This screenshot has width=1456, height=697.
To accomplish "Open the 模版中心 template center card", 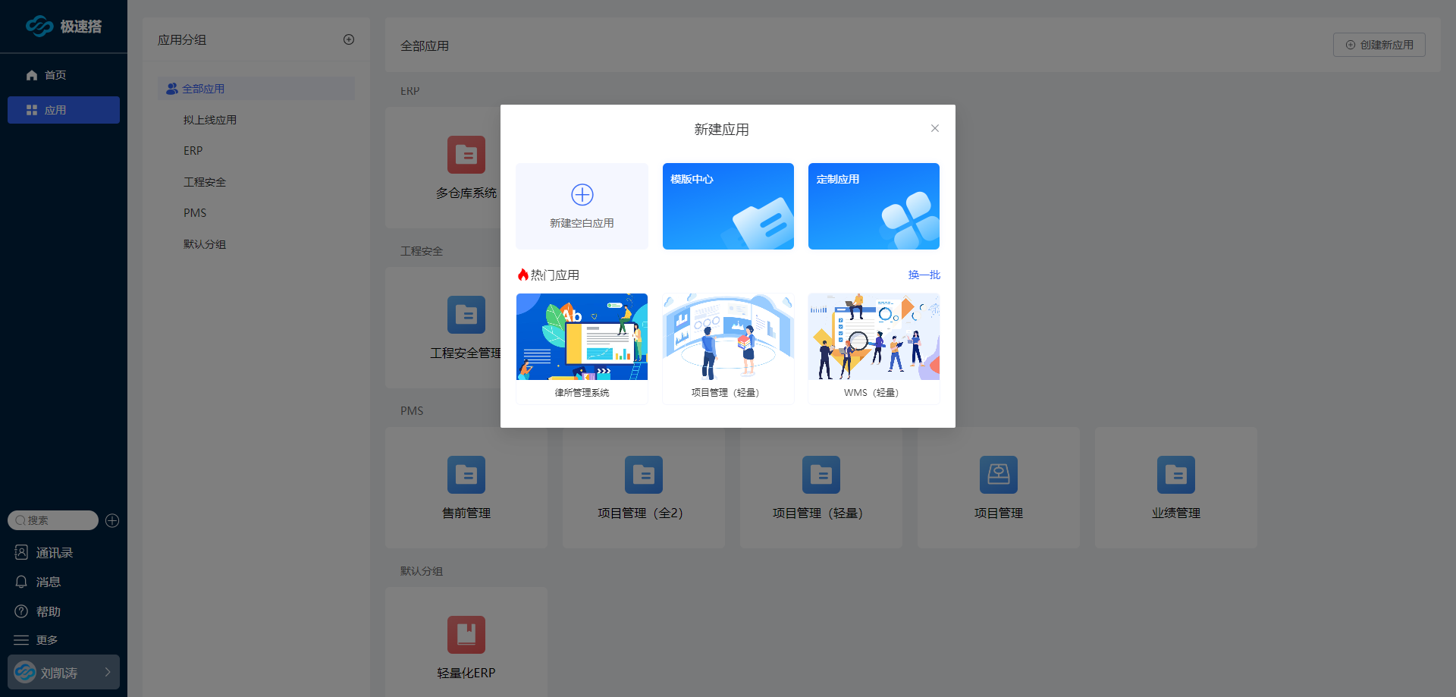I will click(x=728, y=206).
